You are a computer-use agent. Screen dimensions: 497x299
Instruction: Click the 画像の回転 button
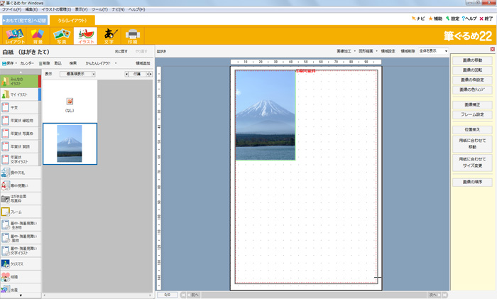[472, 70]
